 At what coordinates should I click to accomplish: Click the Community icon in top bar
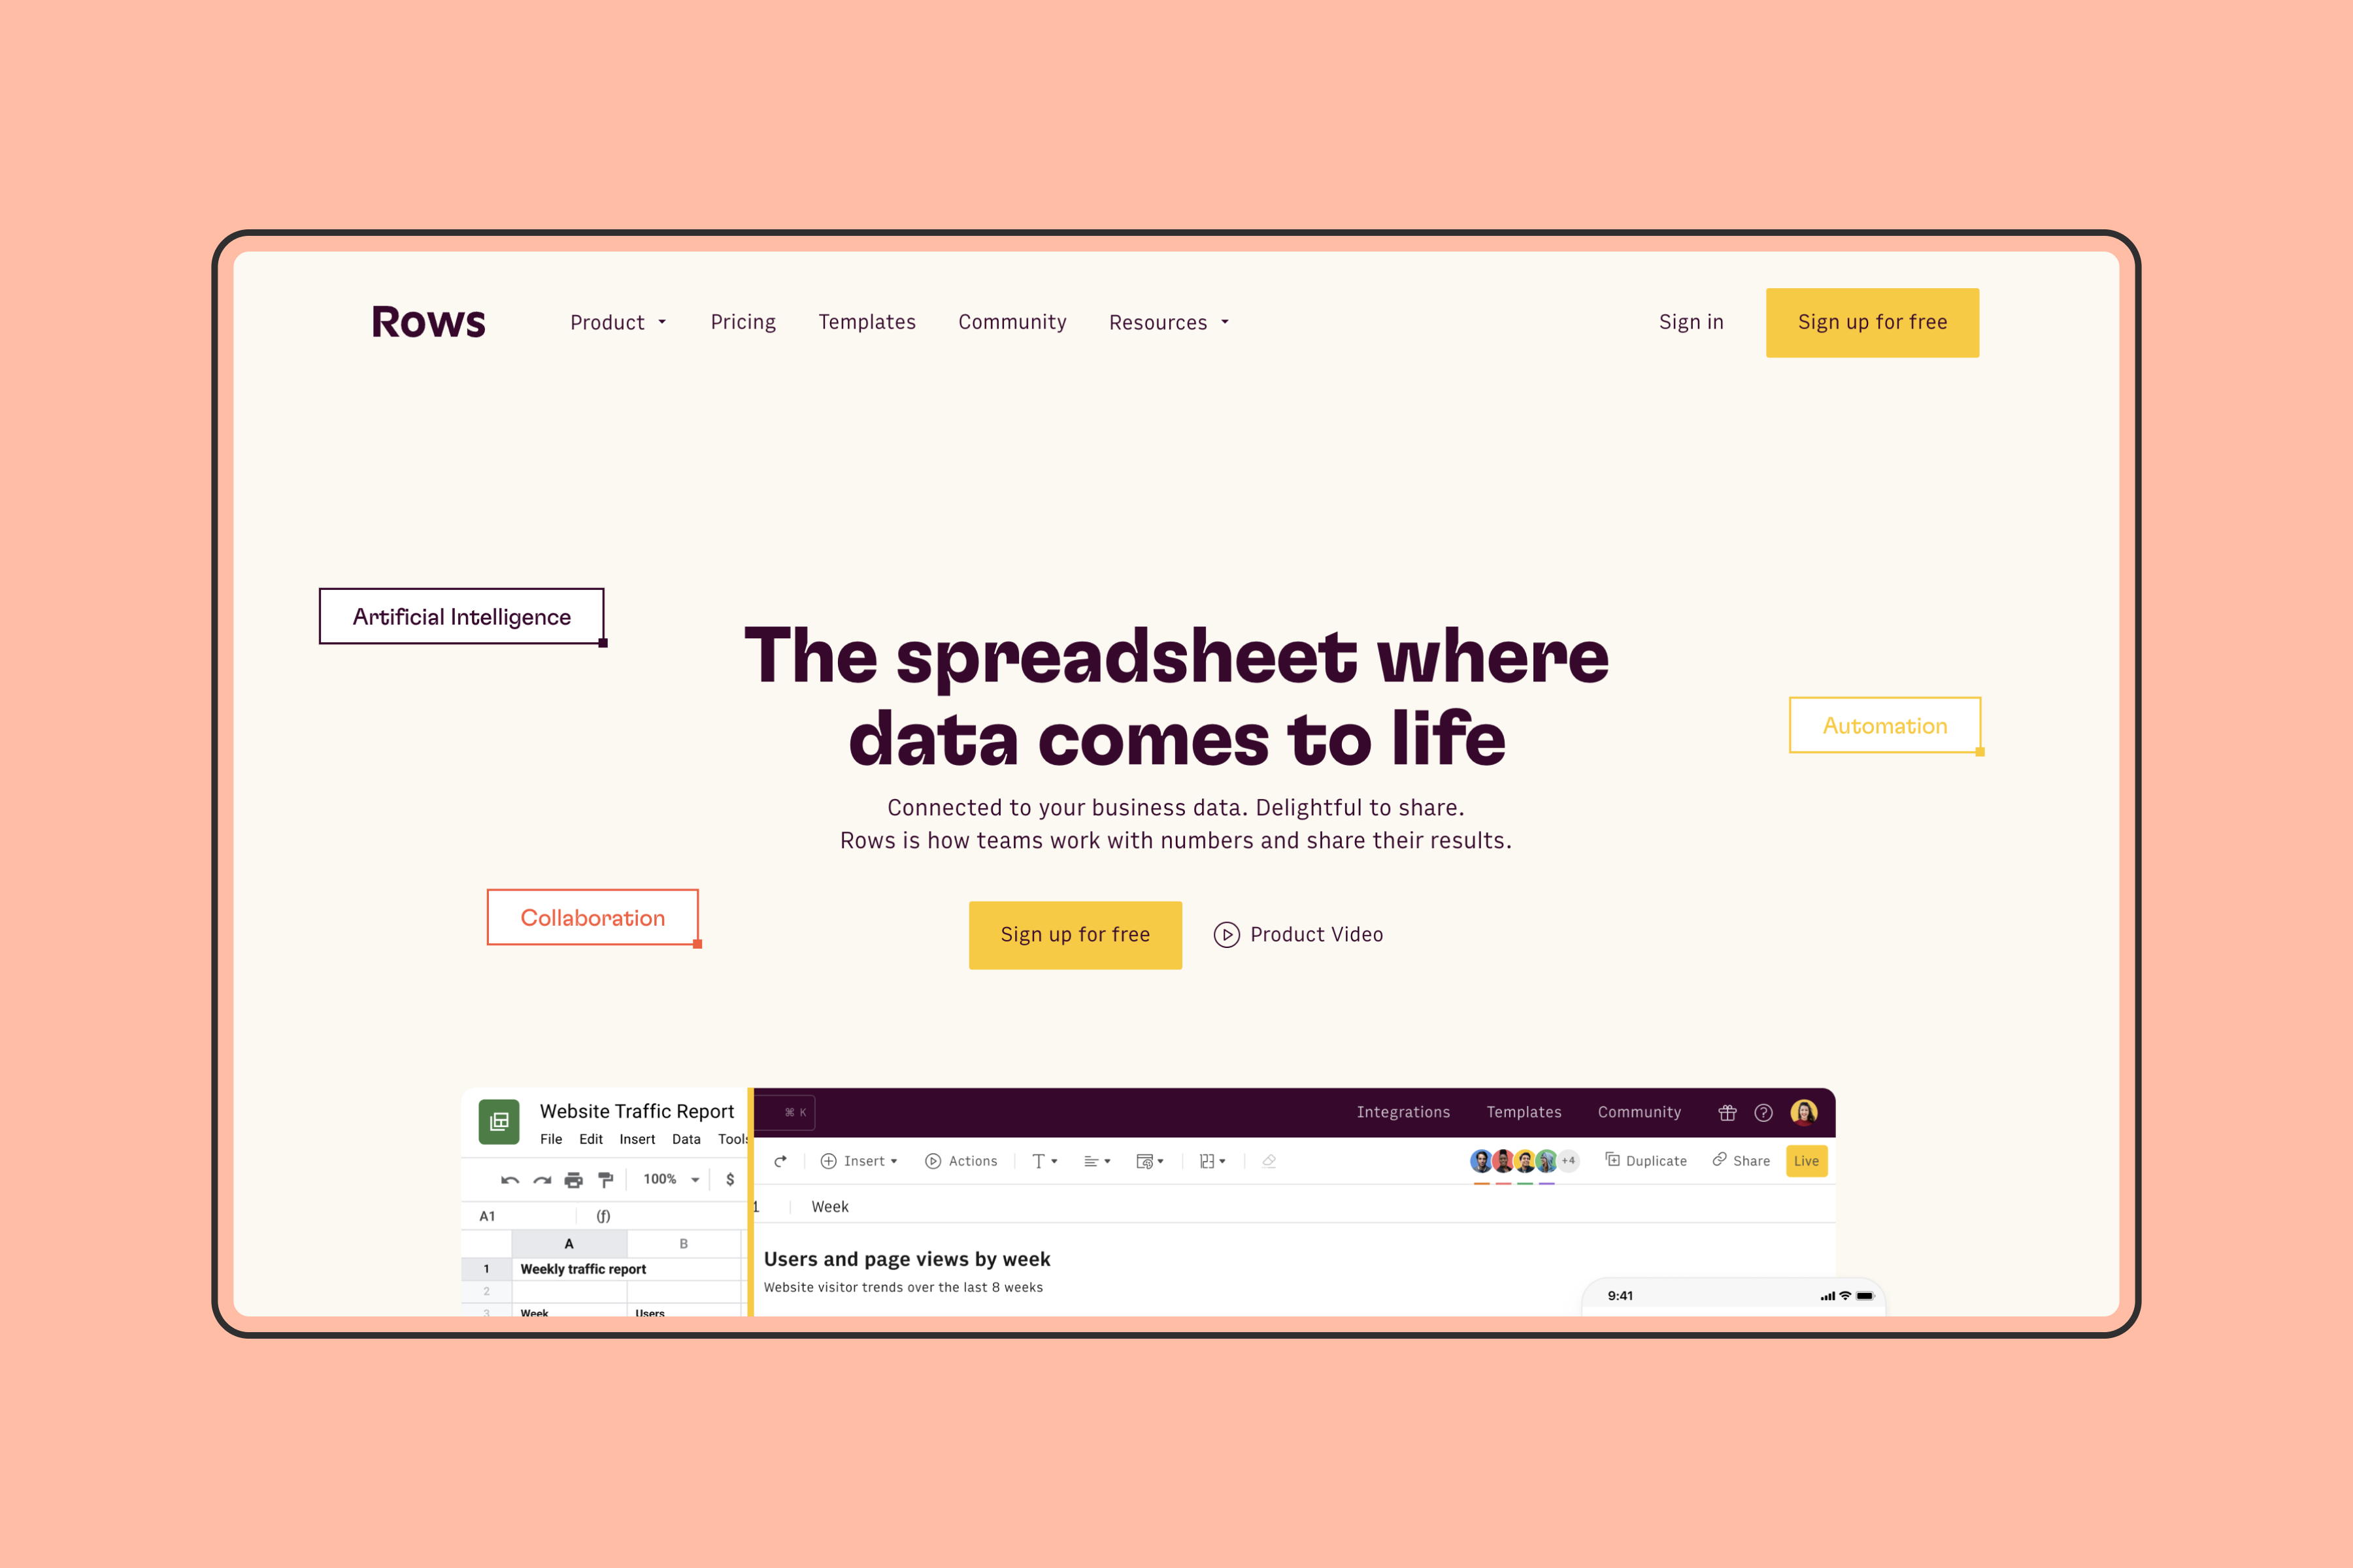tap(1010, 322)
